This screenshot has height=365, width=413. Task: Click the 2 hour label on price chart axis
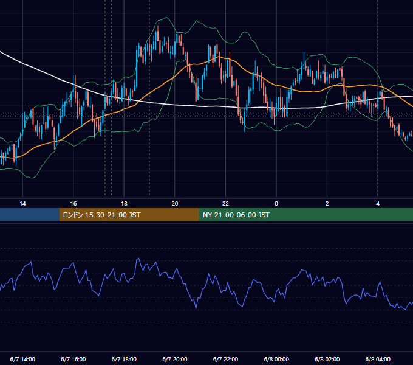pyautogui.click(x=327, y=204)
